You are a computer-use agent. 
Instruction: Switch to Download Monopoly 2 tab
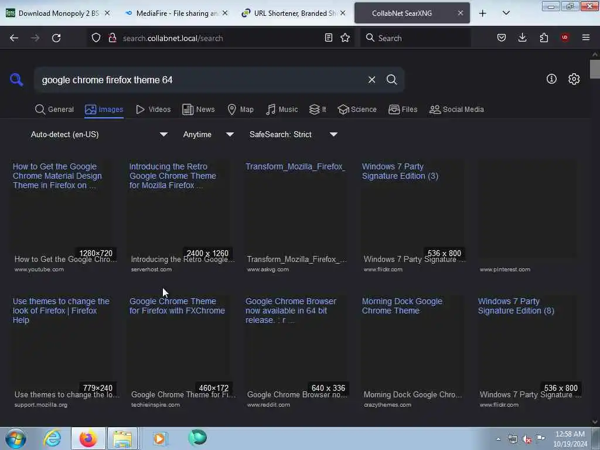click(x=57, y=13)
